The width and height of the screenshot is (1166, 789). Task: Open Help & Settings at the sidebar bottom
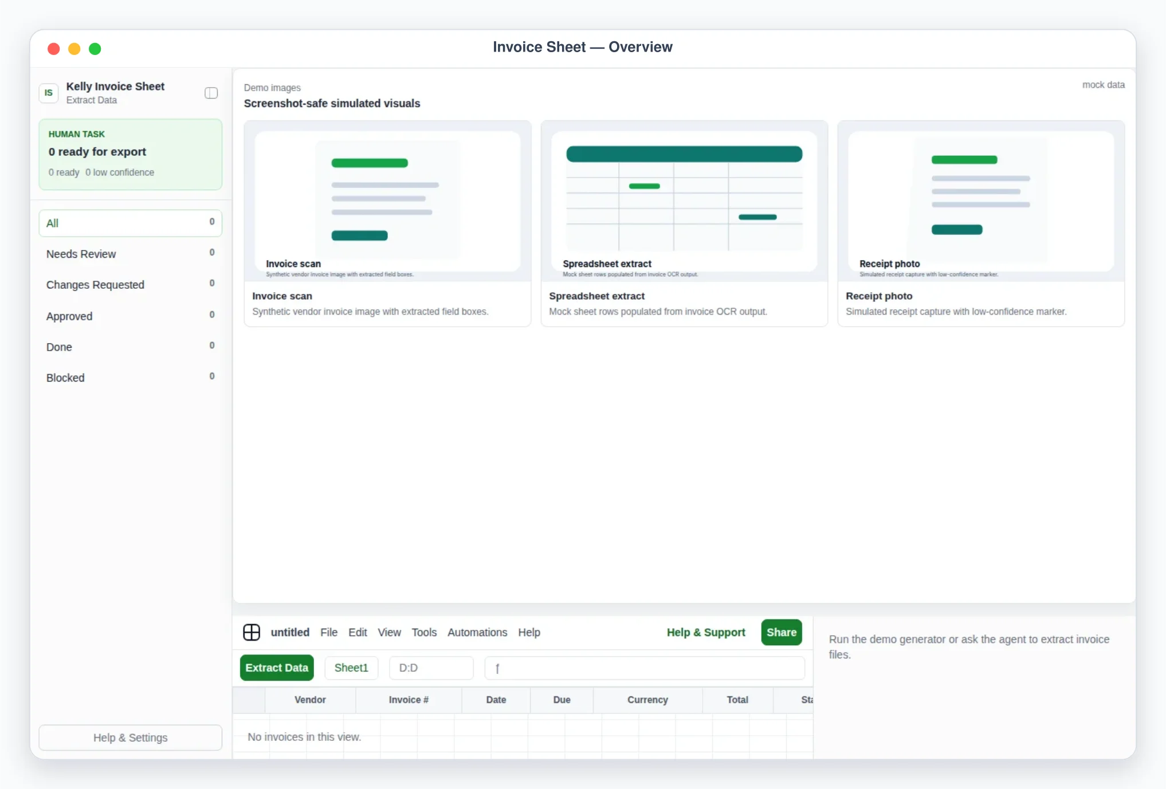point(131,737)
